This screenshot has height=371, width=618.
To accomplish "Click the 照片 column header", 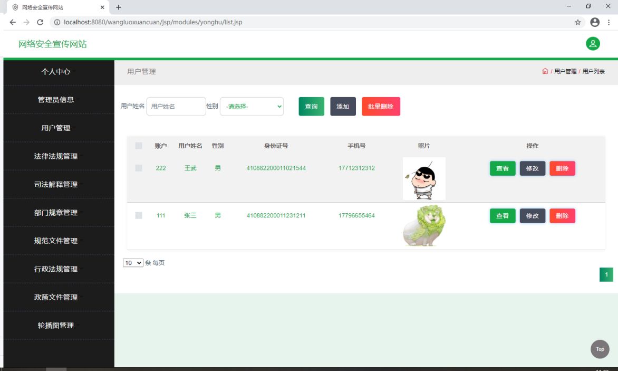I will click(x=424, y=146).
